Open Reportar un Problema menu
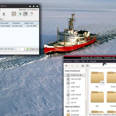The height and width of the screenshot is (116, 116). 28,10
